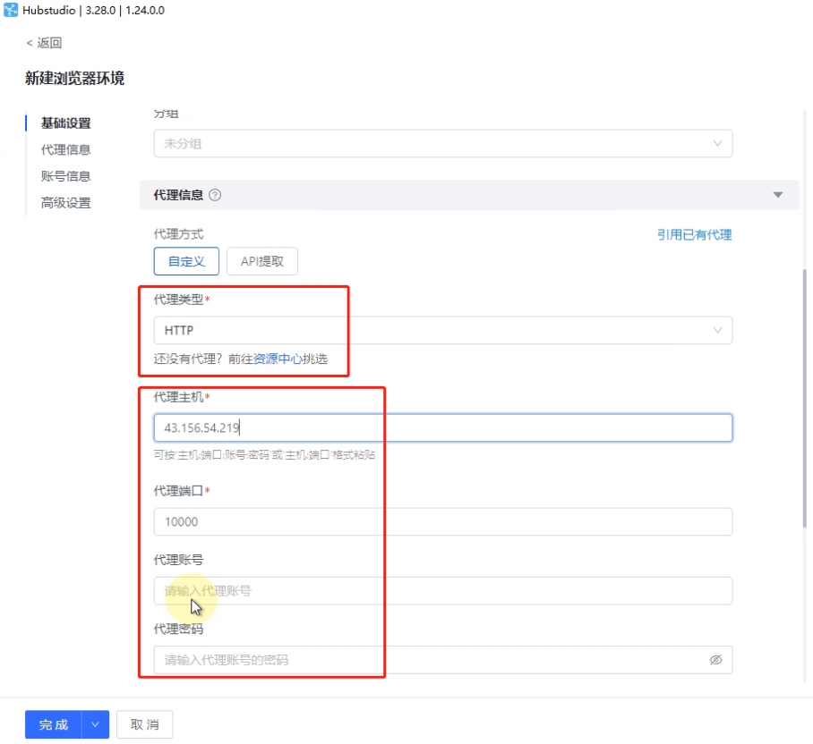The image size is (813, 744).
Task: Go to 基础设置 in the sidebar
Action: pyautogui.click(x=65, y=123)
